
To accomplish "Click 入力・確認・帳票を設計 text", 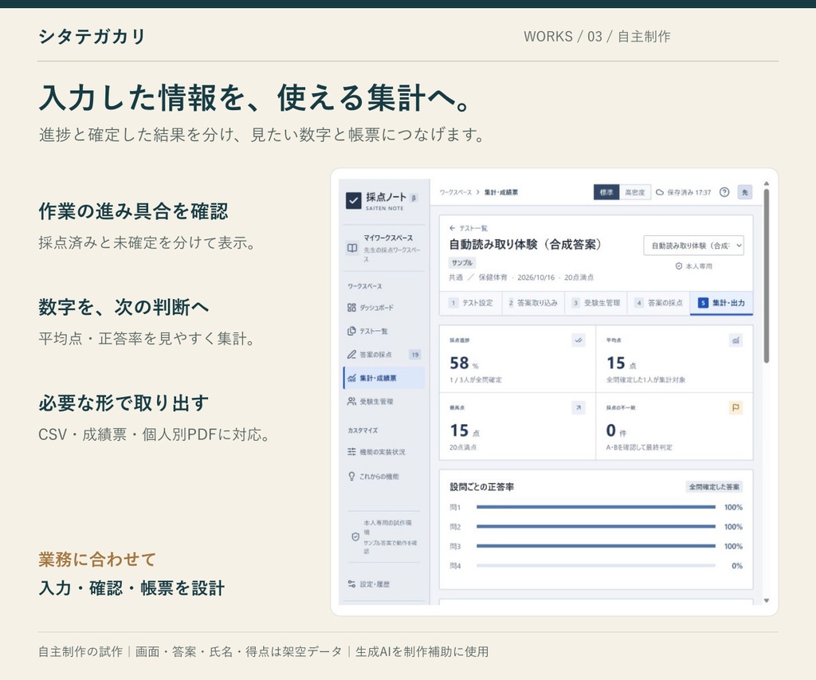I will 131,588.
